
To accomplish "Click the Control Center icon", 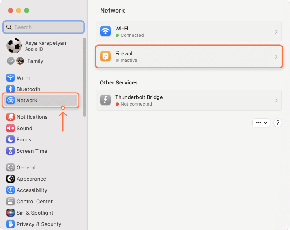I will (11, 201).
